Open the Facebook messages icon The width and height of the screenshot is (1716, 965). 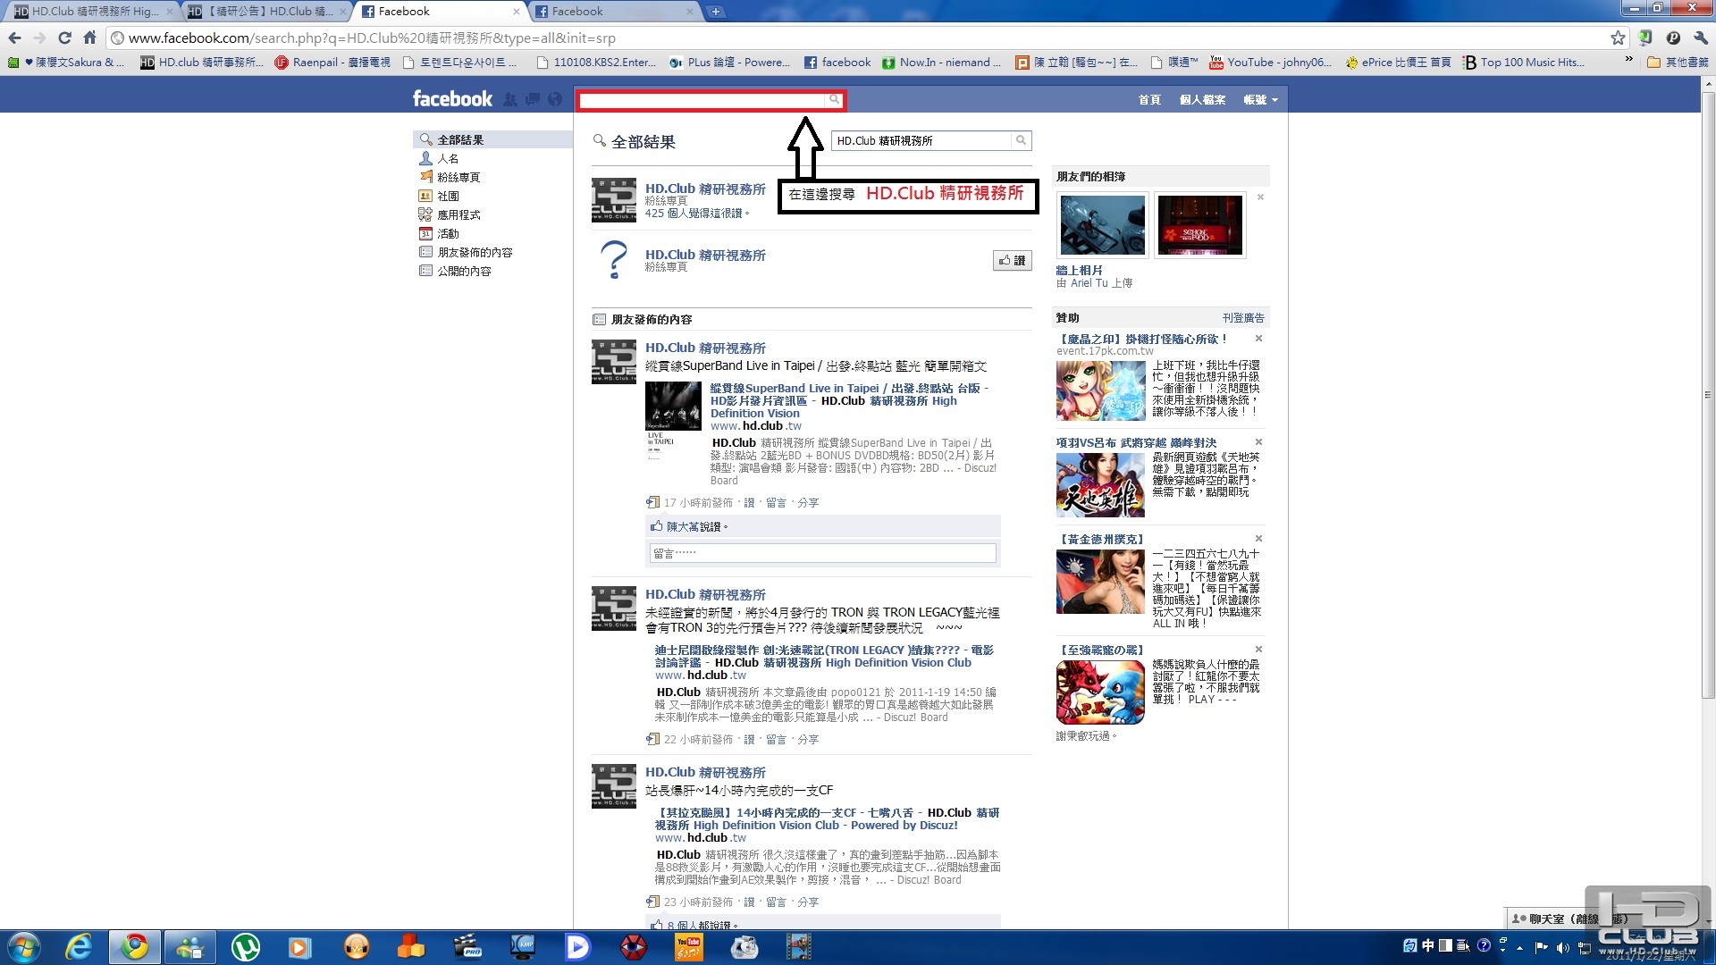click(533, 99)
